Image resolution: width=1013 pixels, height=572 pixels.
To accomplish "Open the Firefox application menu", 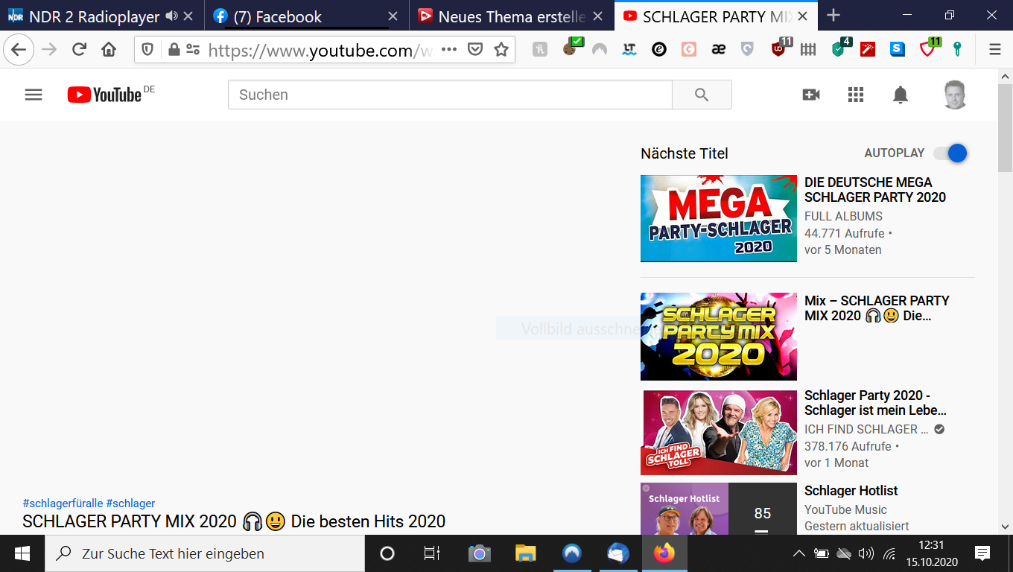I will tap(994, 50).
